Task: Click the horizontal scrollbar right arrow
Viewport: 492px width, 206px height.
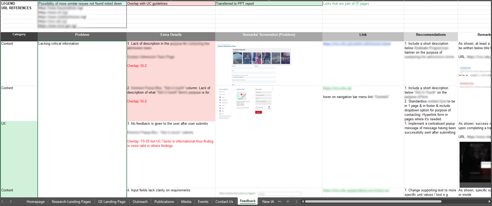Action: pos(489,202)
